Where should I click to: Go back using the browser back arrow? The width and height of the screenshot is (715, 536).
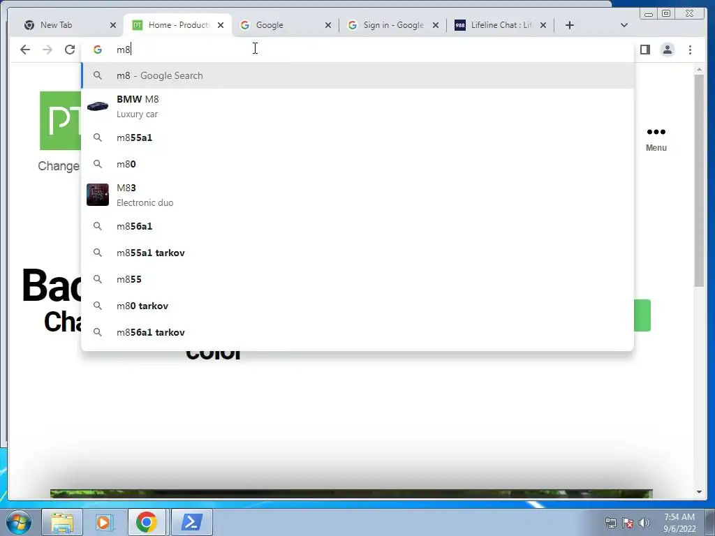(25, 50)
